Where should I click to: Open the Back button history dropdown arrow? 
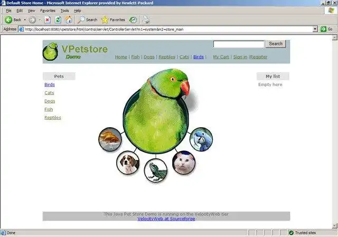(25, 20)
